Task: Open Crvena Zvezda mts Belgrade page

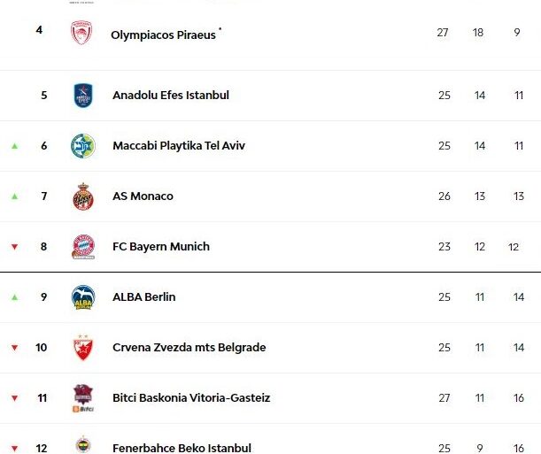Action: point(189,348)
